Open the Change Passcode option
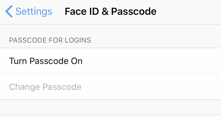 click(x=45, y=87)
